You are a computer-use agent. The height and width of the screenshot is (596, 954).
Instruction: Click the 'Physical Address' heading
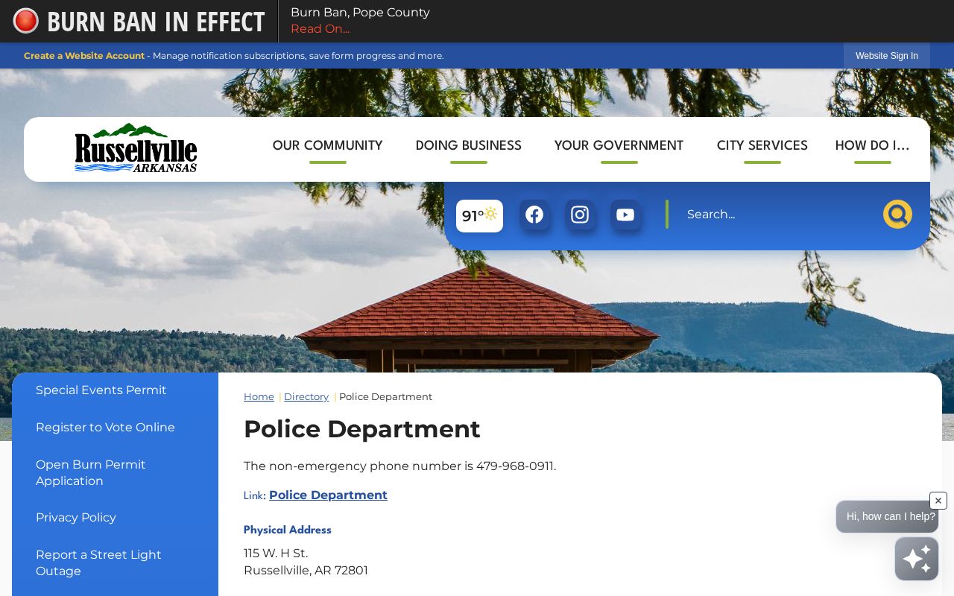pyautogui.click(x=288, y=530)
